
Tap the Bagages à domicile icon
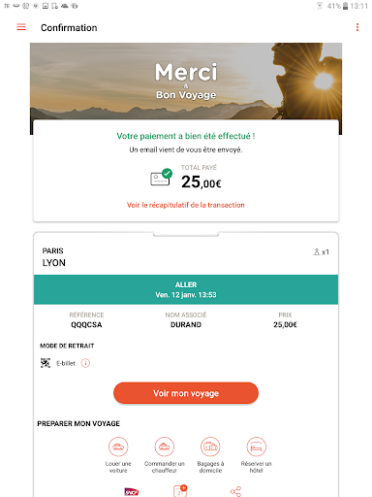click(210, 447)
